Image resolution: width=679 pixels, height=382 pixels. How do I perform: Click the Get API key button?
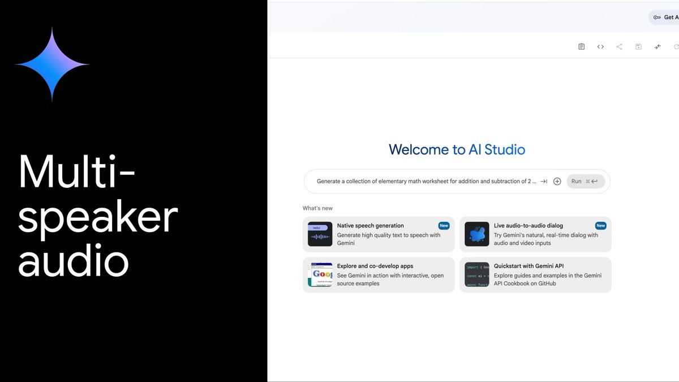pyautogui.click(x=664, y=17)
